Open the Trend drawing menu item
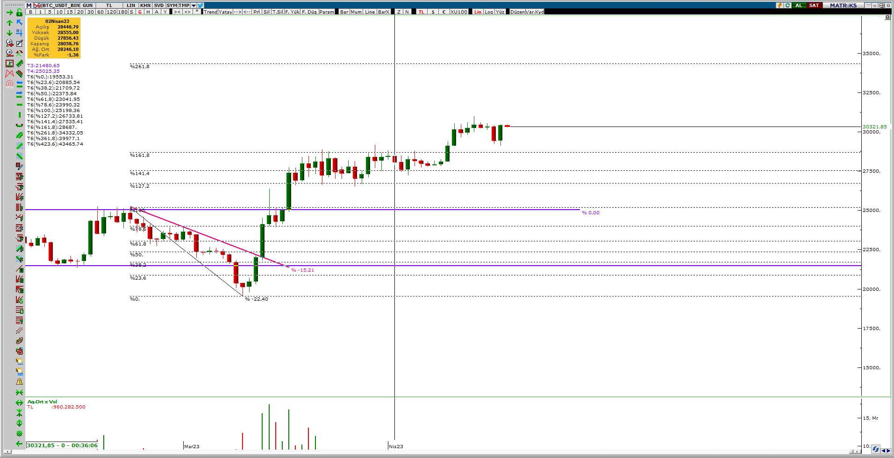Screen dimensions: 894x458 coord(210,12)
